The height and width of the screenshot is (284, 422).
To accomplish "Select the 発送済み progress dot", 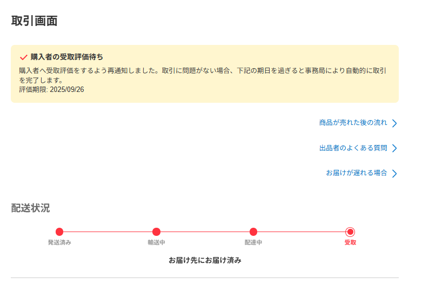I will point(59,232).
